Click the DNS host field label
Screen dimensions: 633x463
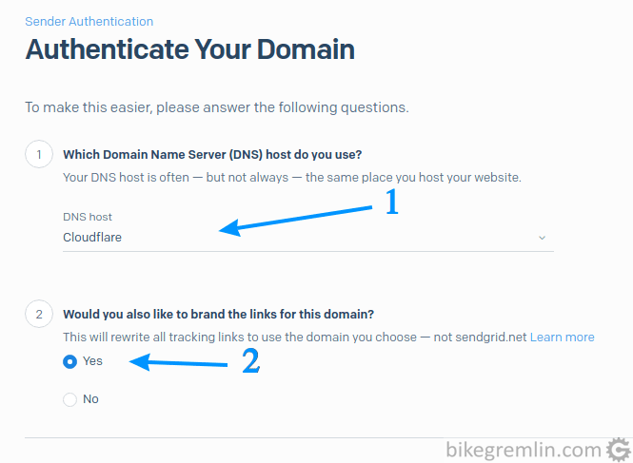88,217
